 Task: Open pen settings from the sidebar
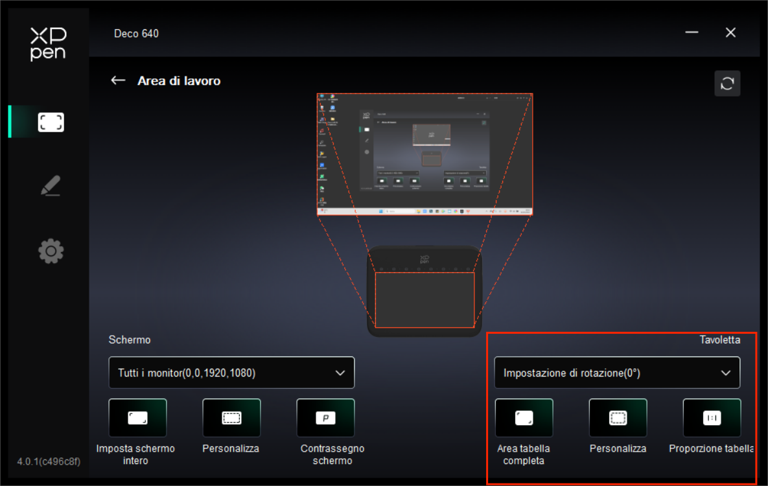(x=51, y=186)
